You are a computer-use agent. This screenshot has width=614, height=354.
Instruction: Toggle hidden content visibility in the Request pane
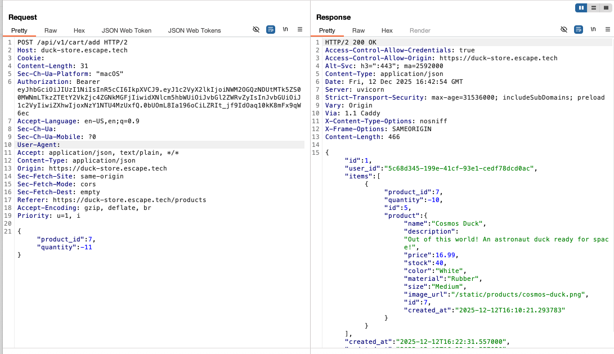coord(256,29)
